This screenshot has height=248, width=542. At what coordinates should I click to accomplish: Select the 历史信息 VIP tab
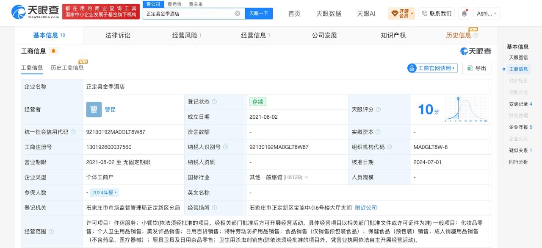pos(459,35)
